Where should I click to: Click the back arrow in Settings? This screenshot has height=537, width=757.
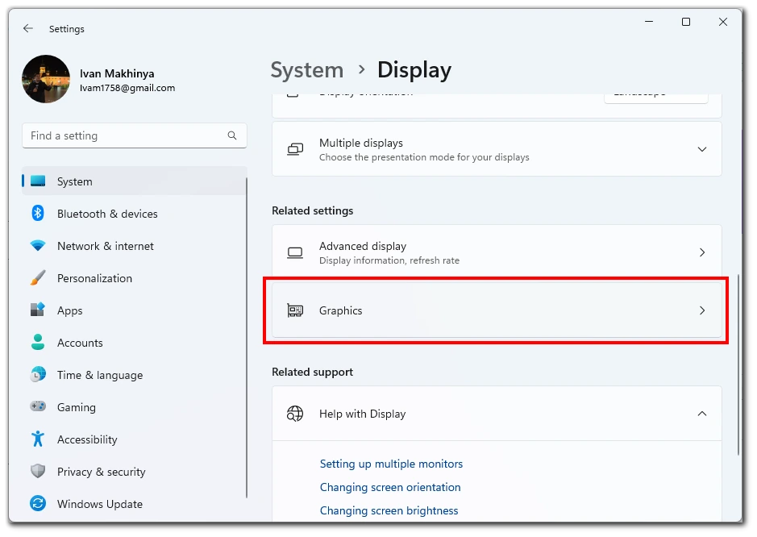(28, 28)
